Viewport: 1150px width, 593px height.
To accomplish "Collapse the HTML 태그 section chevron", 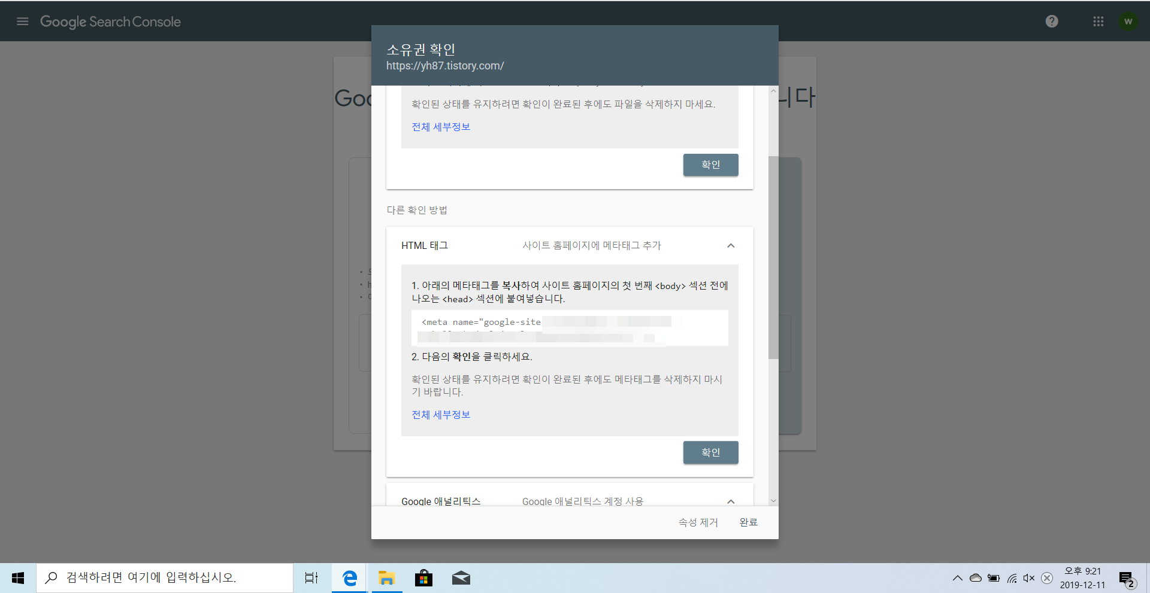I will [731, 245].
